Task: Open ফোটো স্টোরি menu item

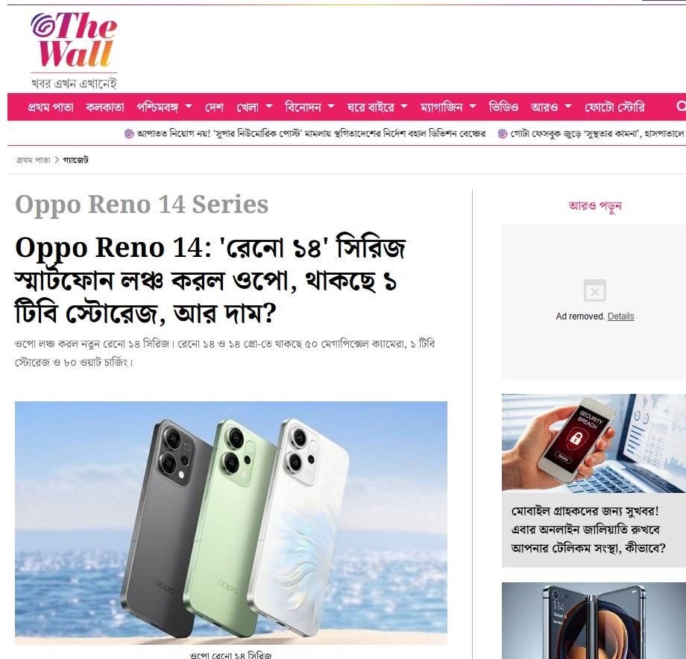Action: click(x=614, y=107)
